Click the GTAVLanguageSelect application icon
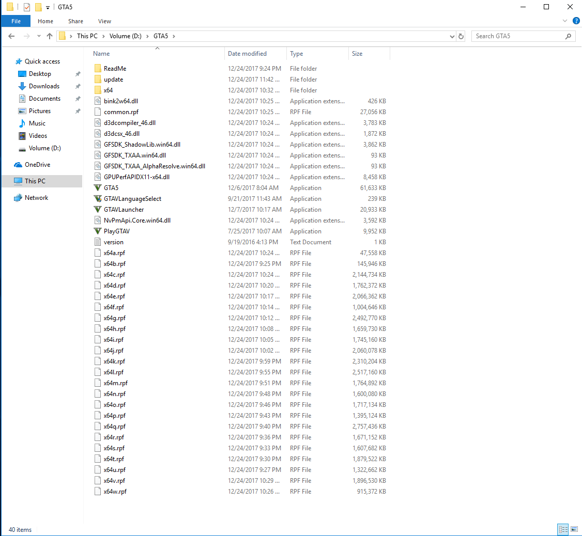The image size is (582, 536). (x=98, y=199)
